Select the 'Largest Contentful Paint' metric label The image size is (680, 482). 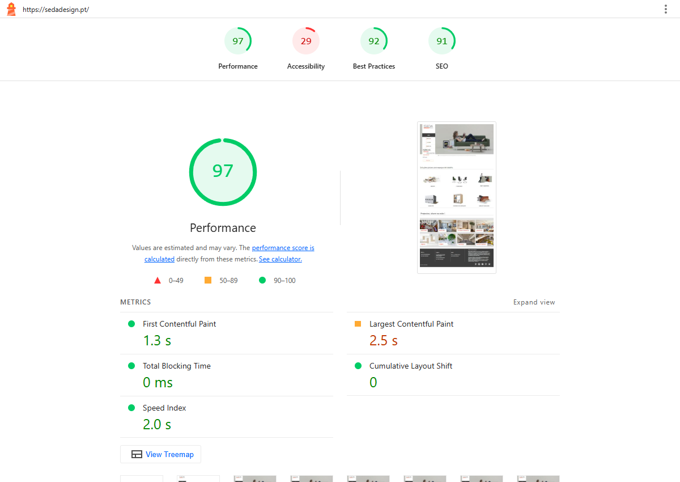click(411, 324)
